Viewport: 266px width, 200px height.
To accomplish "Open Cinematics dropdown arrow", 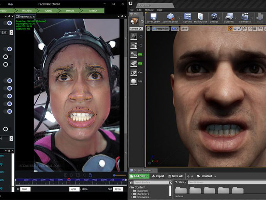I will click(252, 18).
